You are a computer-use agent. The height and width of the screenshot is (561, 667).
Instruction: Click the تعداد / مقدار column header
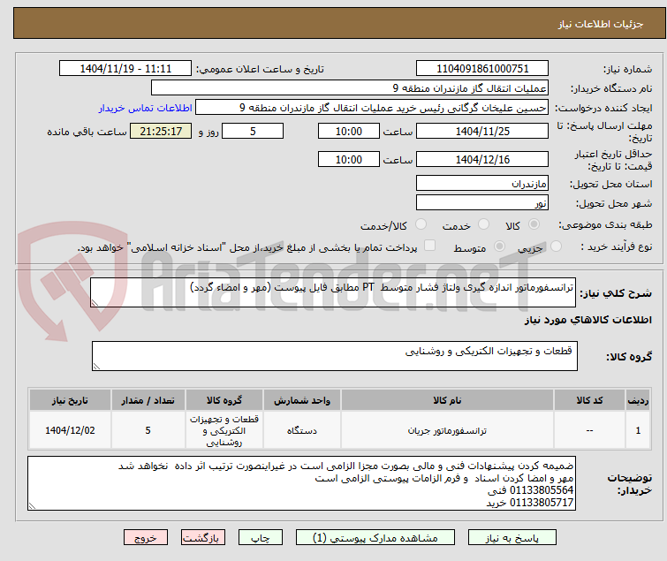148,400
